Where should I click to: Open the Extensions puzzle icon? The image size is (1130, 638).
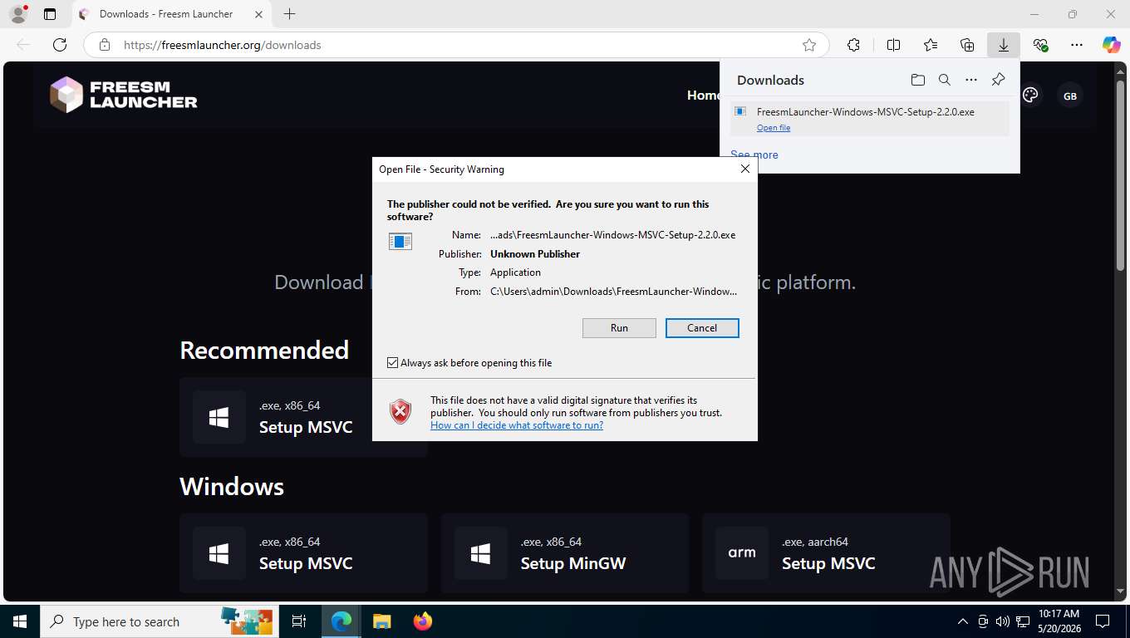[853, 45]
